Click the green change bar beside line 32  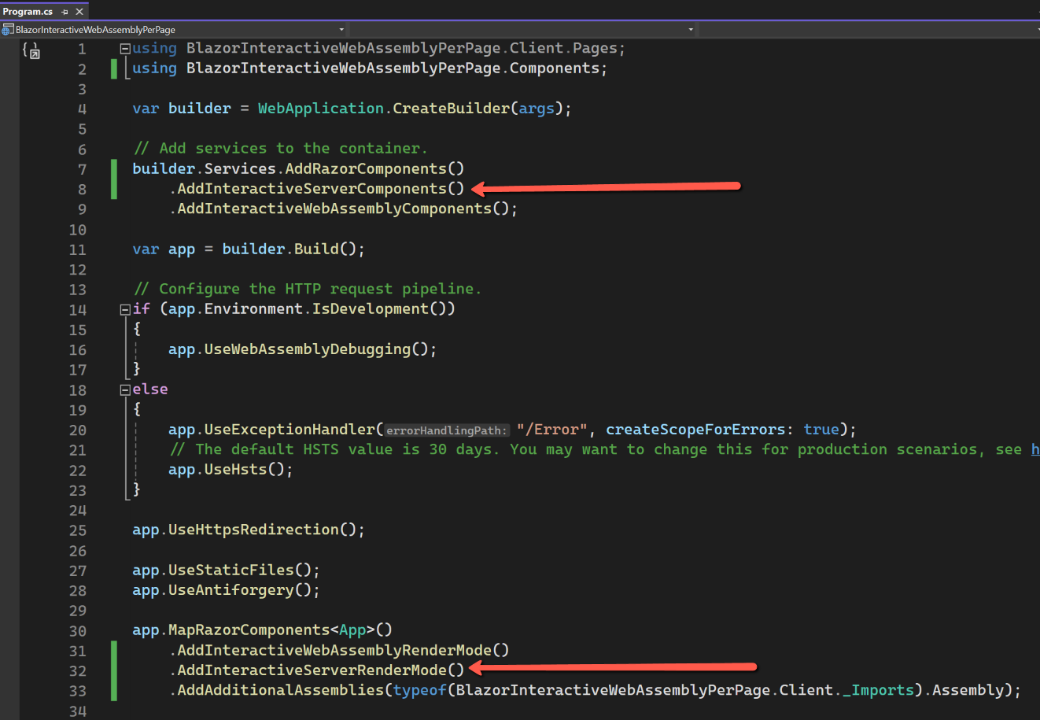tap(114, 670)
